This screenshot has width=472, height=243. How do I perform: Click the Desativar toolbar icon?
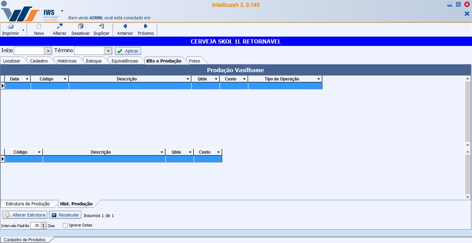(81, 26)
